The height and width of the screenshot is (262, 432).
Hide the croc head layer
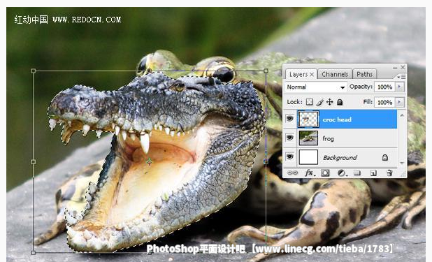pyautogui.click(x=289, y=119)
